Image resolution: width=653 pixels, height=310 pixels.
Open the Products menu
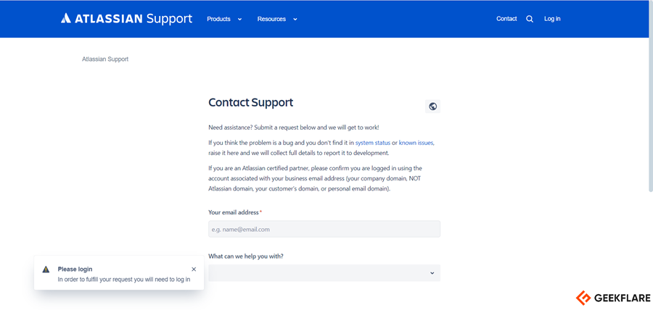218,19
